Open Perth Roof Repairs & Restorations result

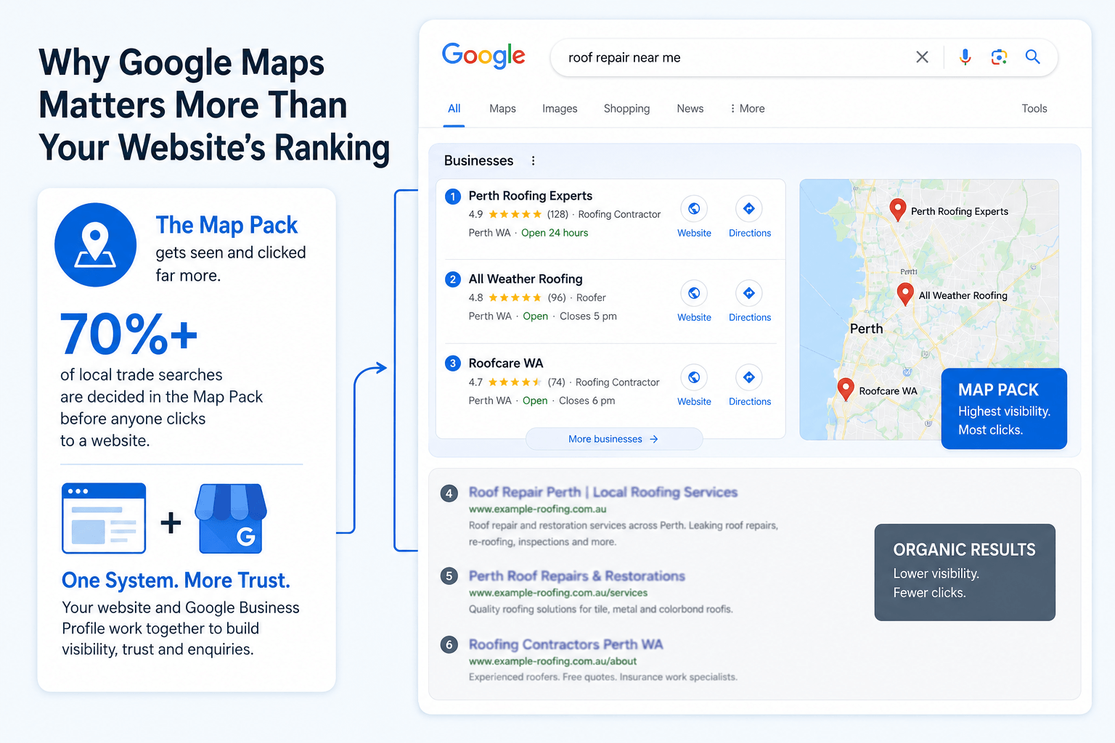(577, 576)
